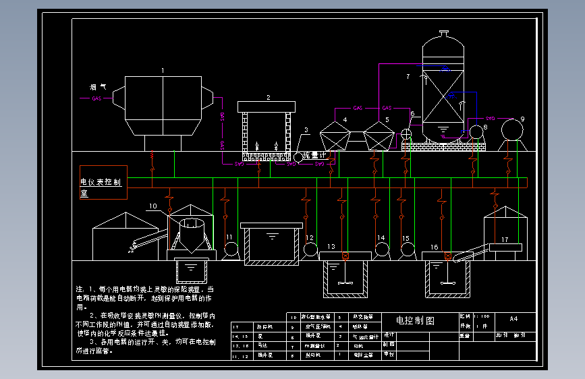Click pump symbol labeled 11
This screenshot has height=379, width=585.
tap(231, 250)
